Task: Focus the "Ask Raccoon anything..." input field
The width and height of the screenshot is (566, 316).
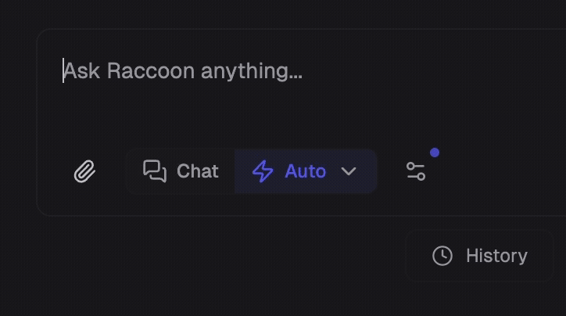Action: click(183, 72)
